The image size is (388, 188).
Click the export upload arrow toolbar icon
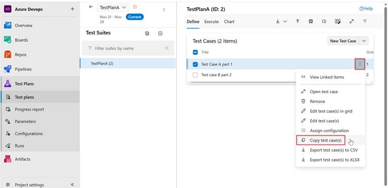point(298,21)
